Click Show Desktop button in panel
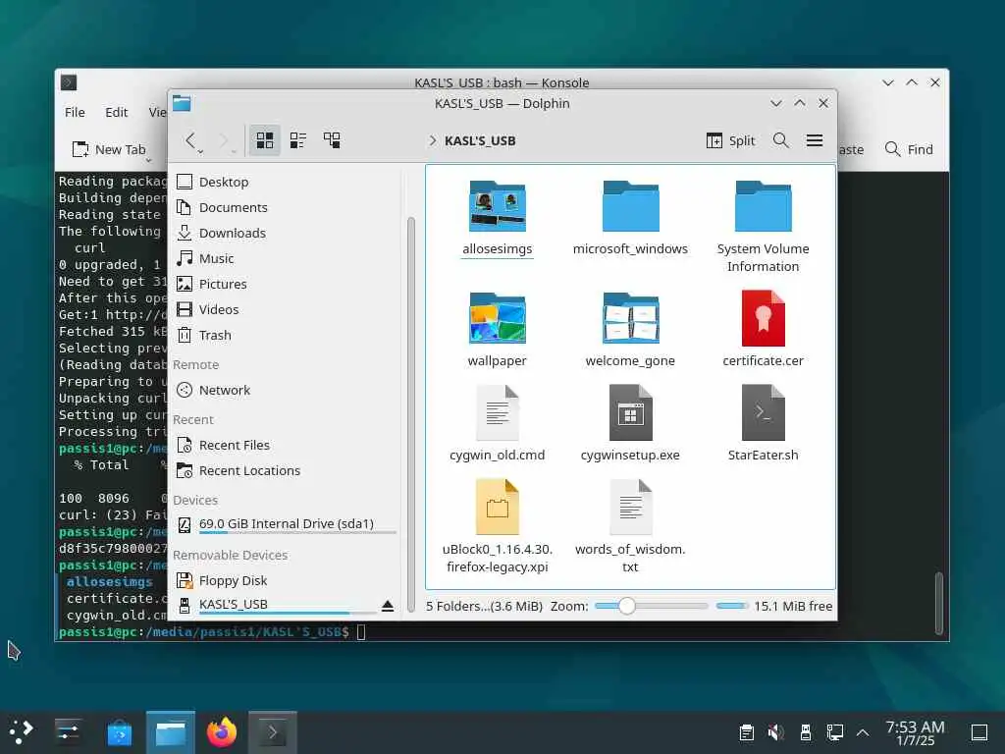 979,732
